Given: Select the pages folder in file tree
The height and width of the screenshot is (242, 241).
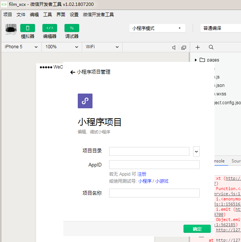Looking at the screenshot, I should tap(213, 60).
